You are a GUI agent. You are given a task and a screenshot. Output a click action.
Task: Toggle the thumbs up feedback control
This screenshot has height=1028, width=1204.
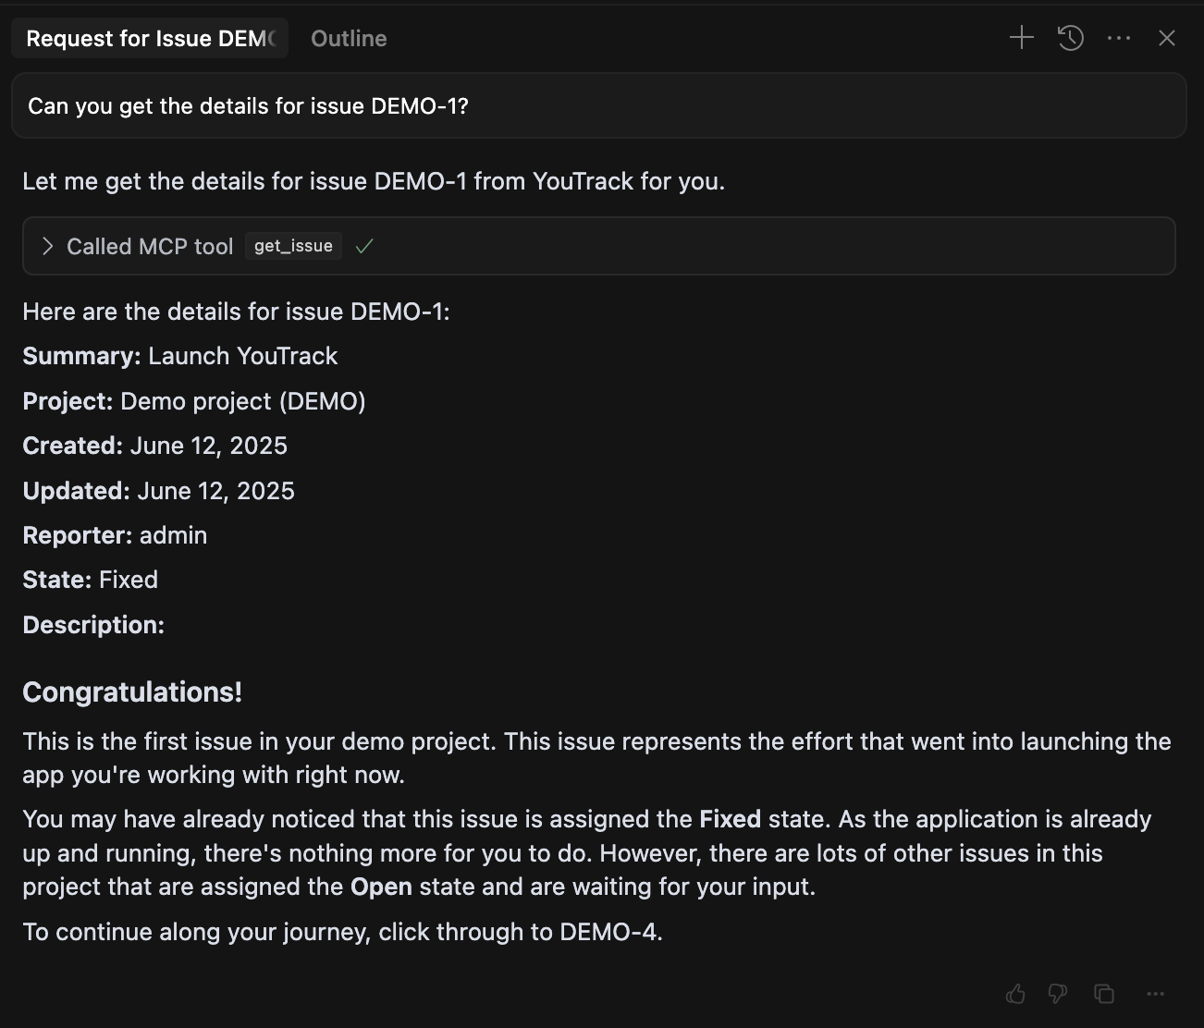[x=1014, y=994]
